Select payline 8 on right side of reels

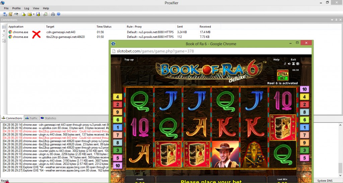click(x=304, y=112)
